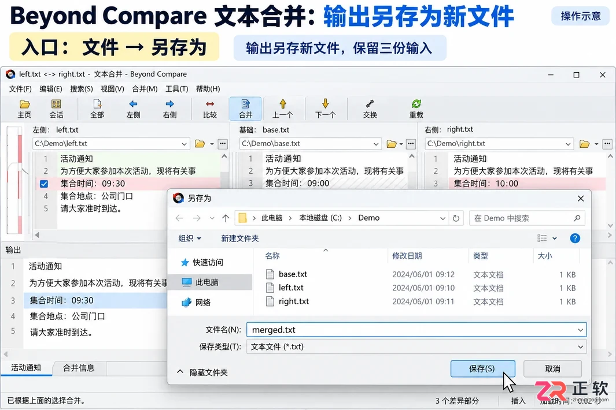Open the Tools (工具) menu
The width and height of the screenshot is (616, 410).
coord(176,89)
